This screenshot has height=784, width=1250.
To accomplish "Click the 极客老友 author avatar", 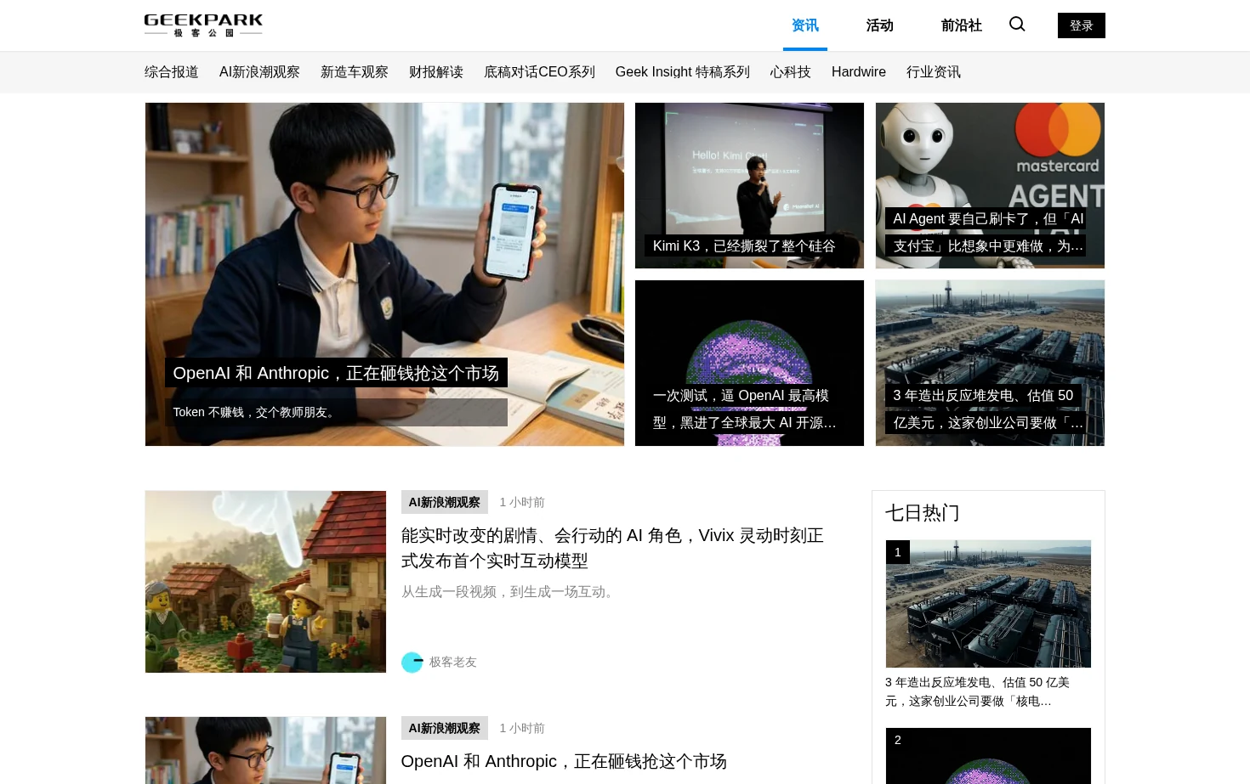I will pyautogui.click(x=412, y=662).
